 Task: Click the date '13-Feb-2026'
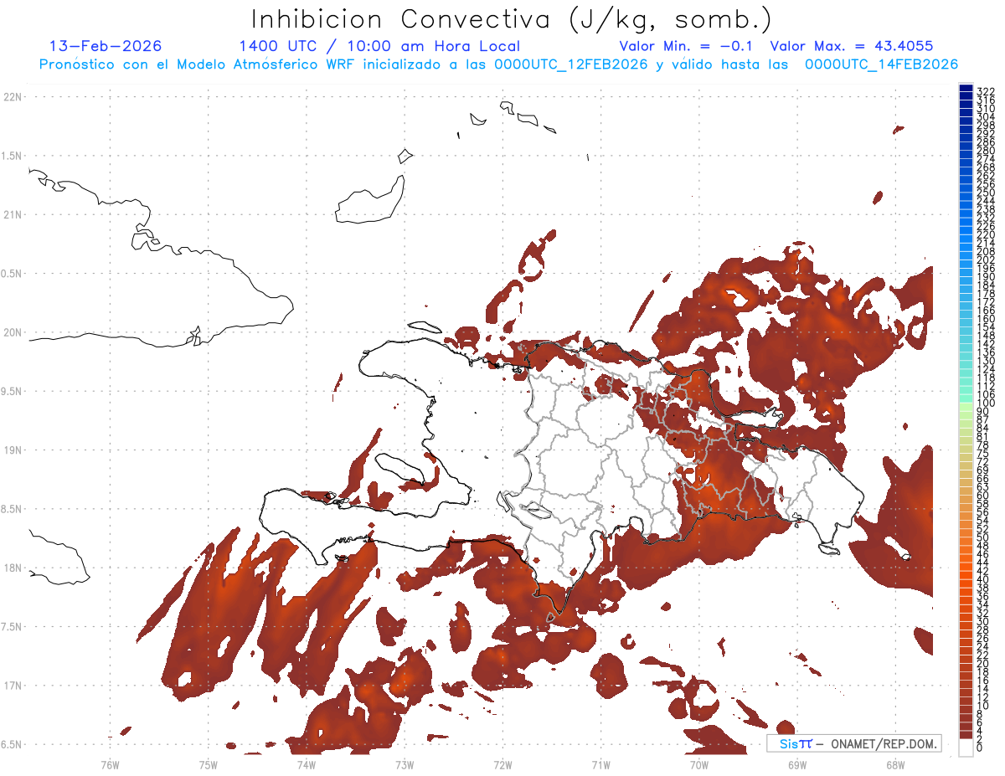point(106,46)
